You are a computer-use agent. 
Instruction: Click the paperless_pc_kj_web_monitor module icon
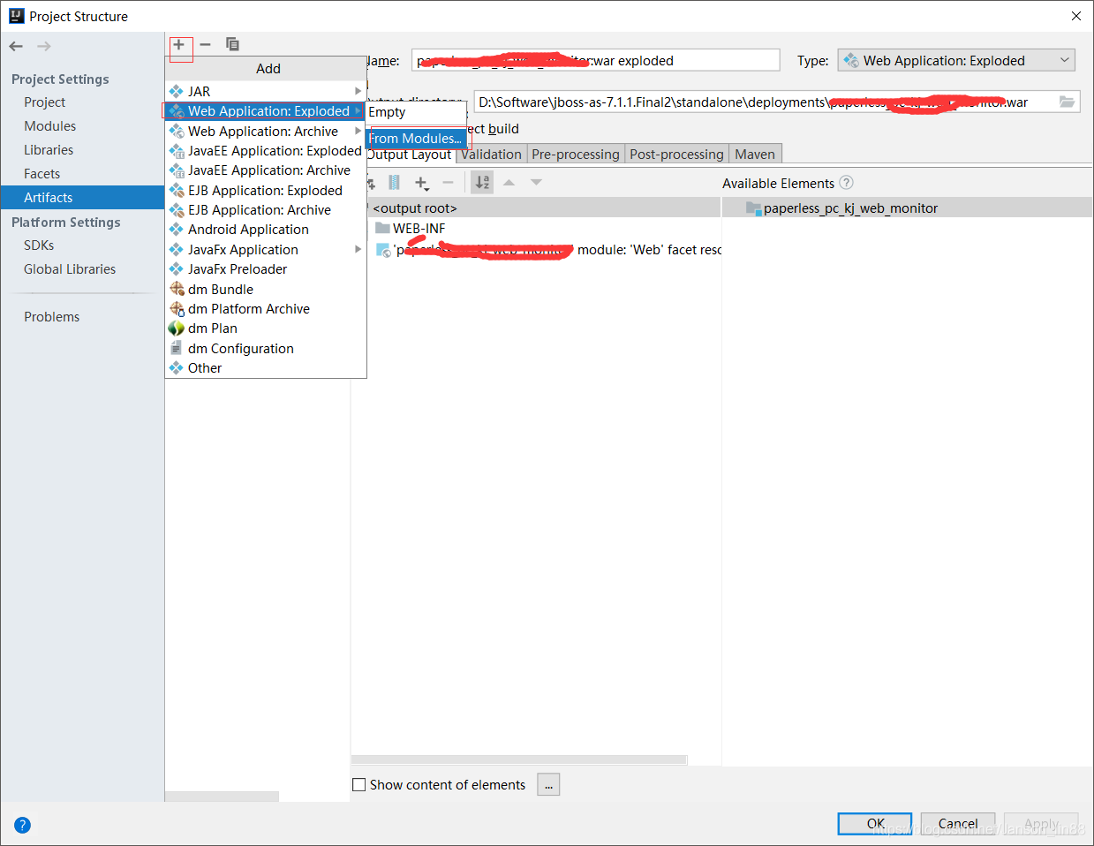click(753, 208)
